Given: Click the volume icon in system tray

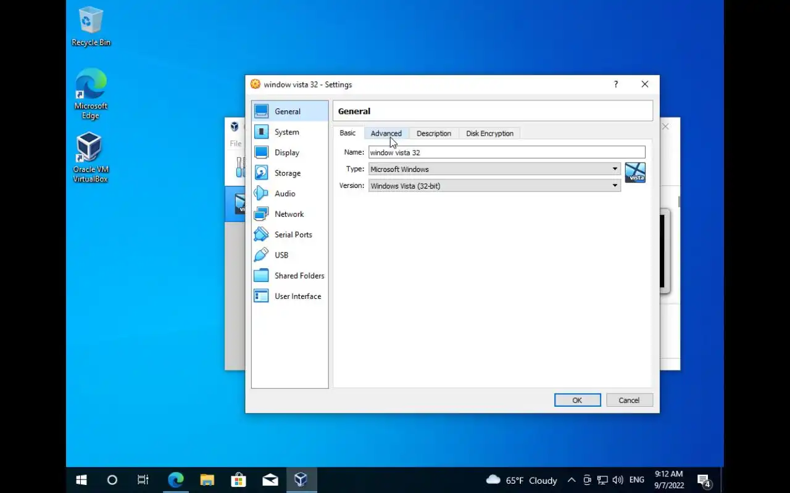Looking at the screenshot, I should point(618,480).
